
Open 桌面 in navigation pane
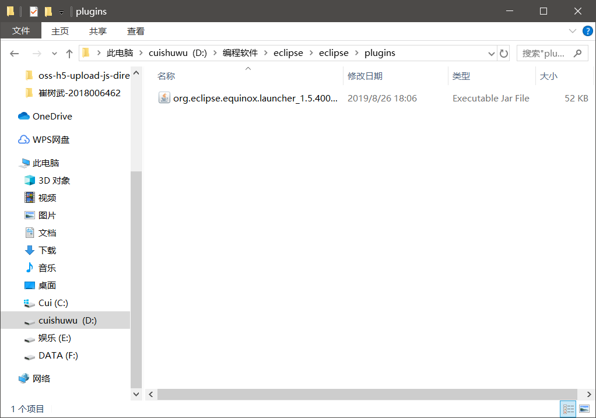pyautogui.click(x=40, y=286)
